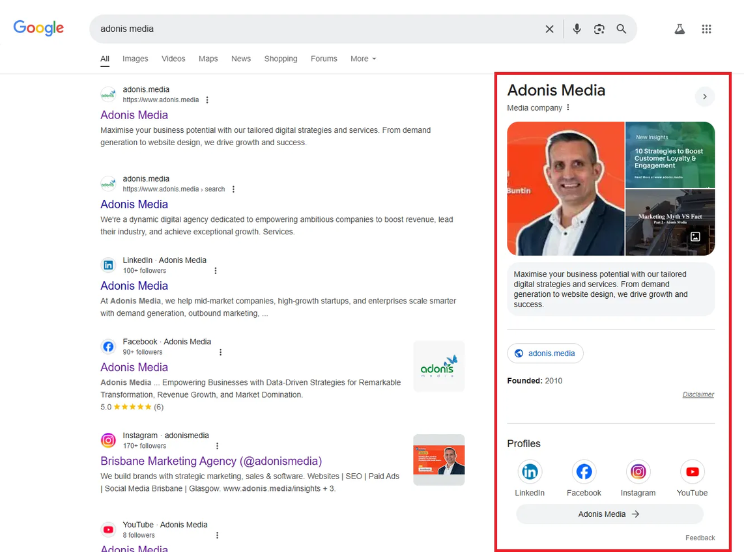Image resolution: width=744 pixels, height=552 pixels.
Task: Open the thumbnail beside the Instagram result
Action: tap(439, 460)
